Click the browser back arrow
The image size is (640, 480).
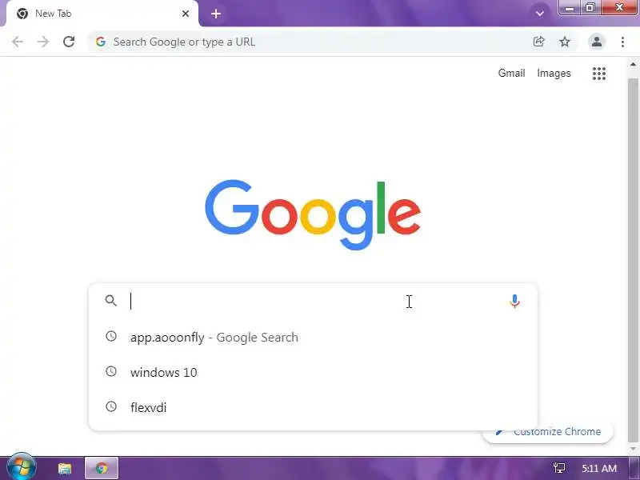click(18, 42)
